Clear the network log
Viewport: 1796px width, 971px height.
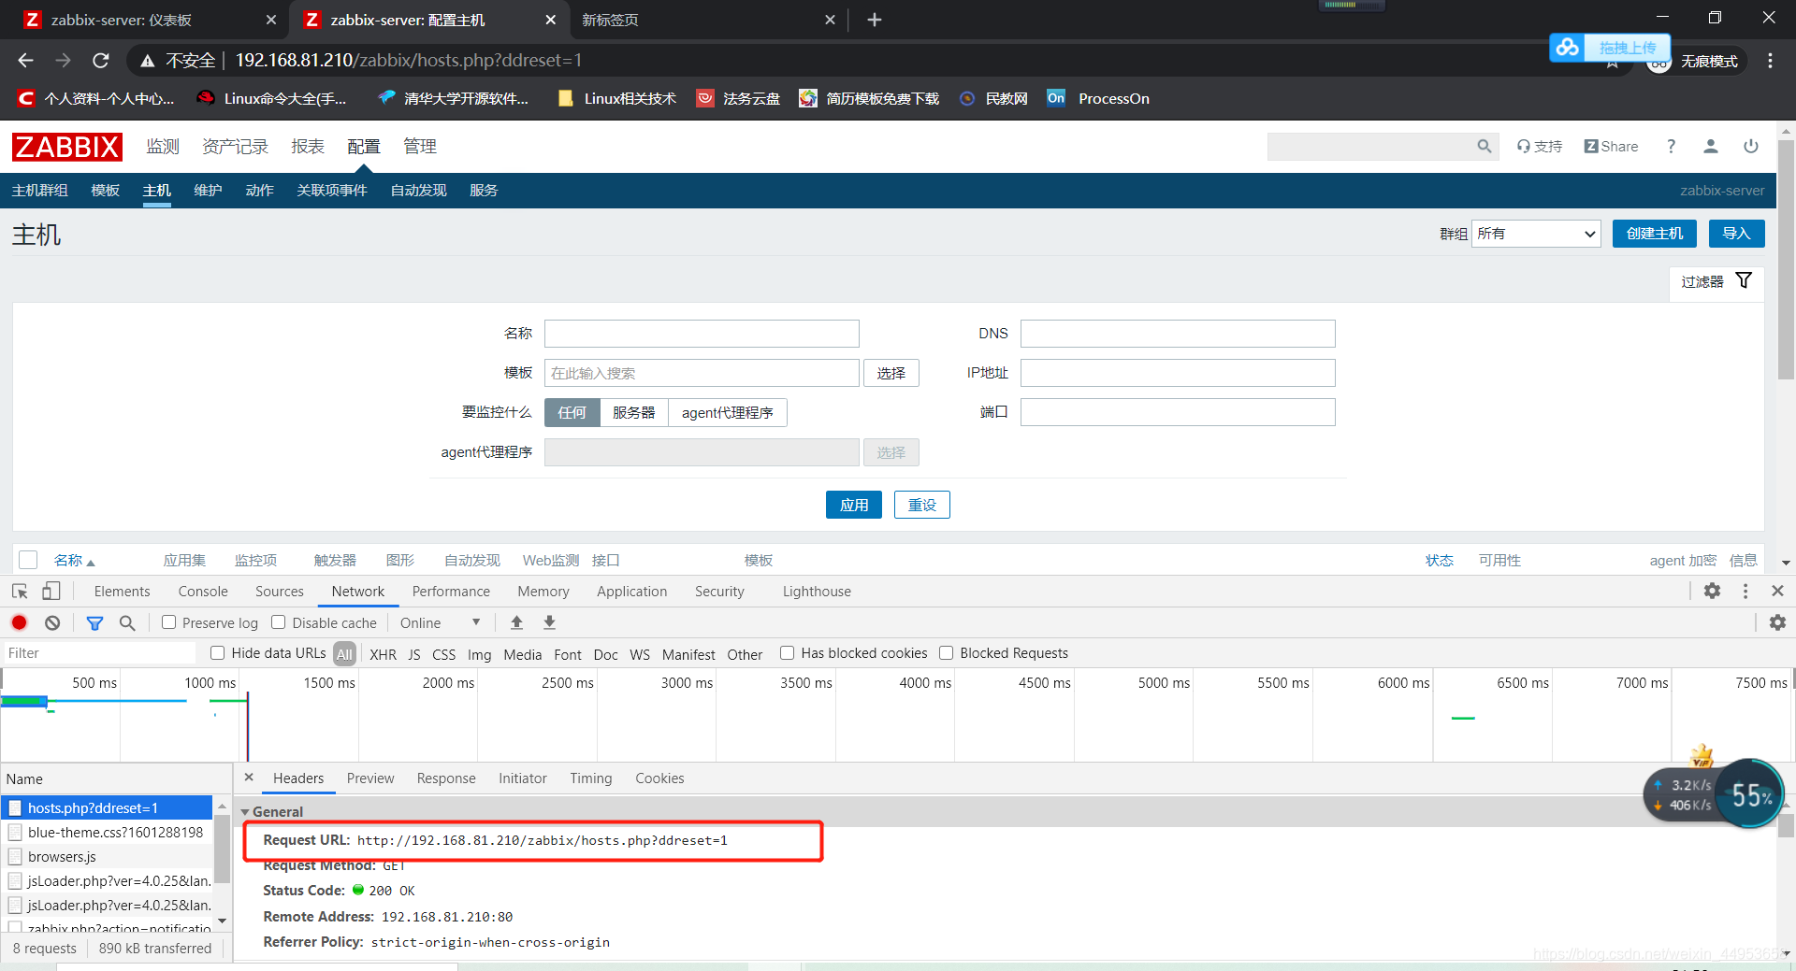[52, 622]
